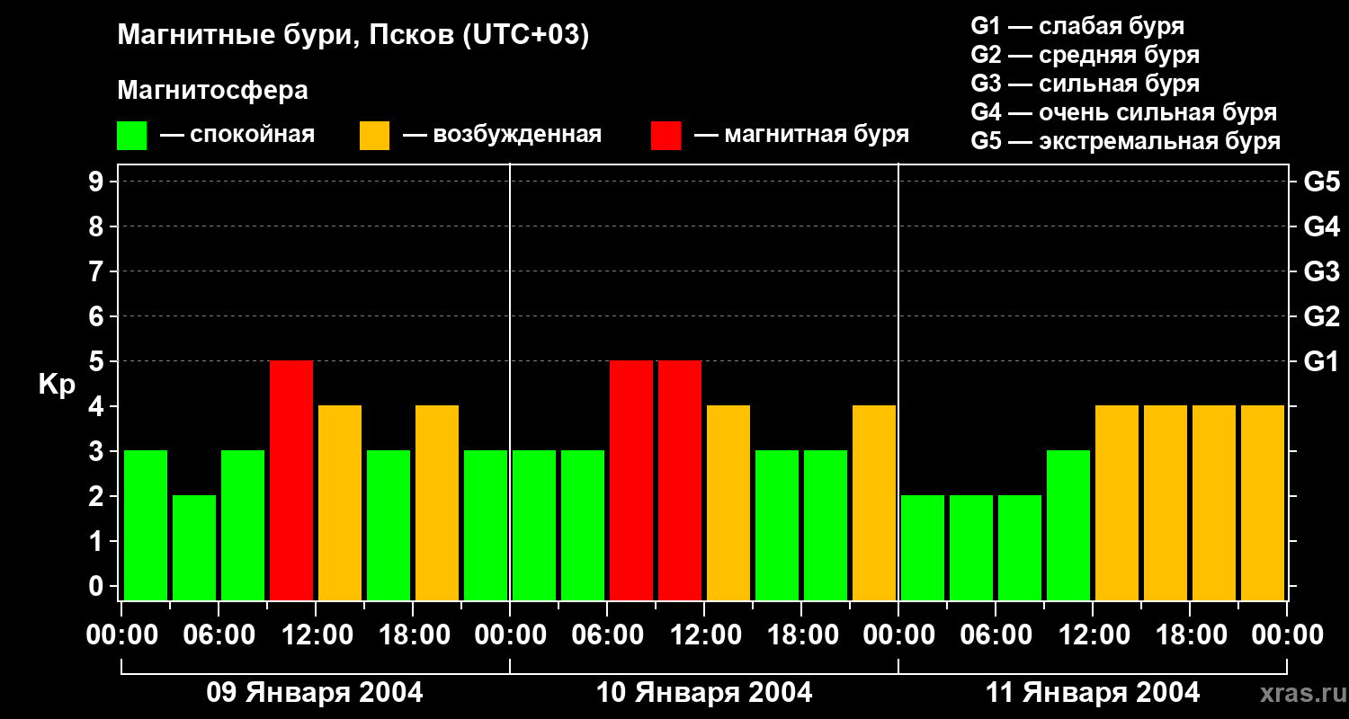
Task: Click the '— спокойная' legend label
Action: (237, 135)
